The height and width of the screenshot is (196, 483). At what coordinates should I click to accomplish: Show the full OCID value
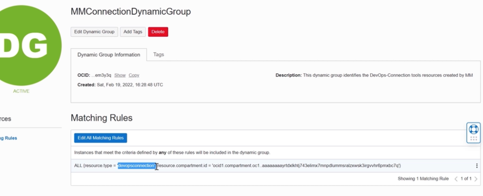click(x=120, y=75)
